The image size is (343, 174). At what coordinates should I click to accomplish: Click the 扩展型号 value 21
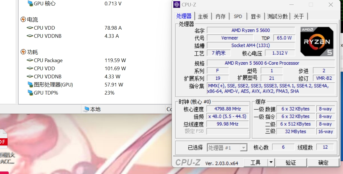pos(271,78)
